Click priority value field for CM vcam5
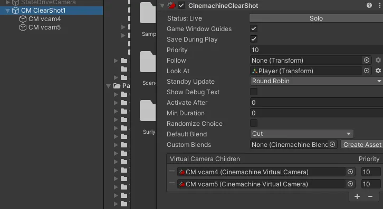 click(371, 184)
